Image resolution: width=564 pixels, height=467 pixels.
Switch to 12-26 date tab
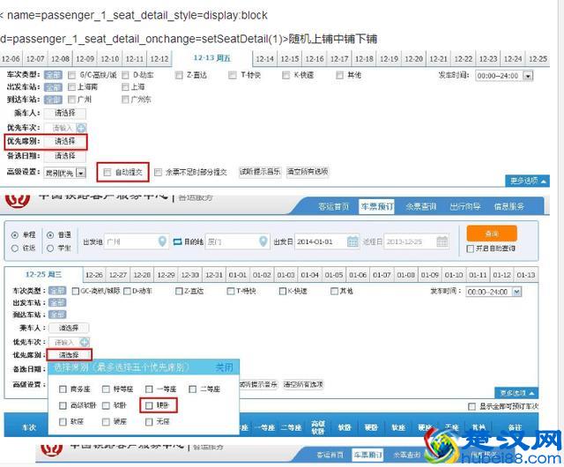pyautogui.click(x=94, y=275)
